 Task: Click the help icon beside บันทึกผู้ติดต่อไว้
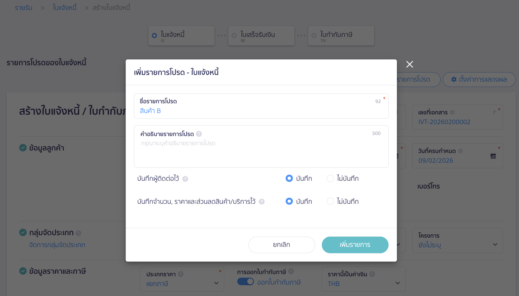(x=185, y=179)
